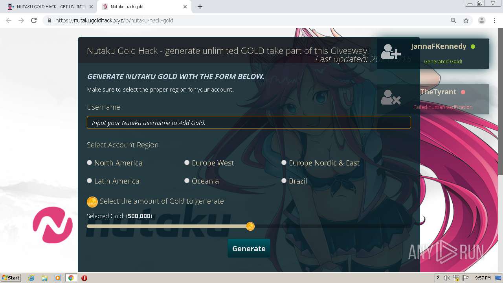Click in the Nutaku username input field
The width and height of the screenshot is (503, 283).
click(249, 123)
